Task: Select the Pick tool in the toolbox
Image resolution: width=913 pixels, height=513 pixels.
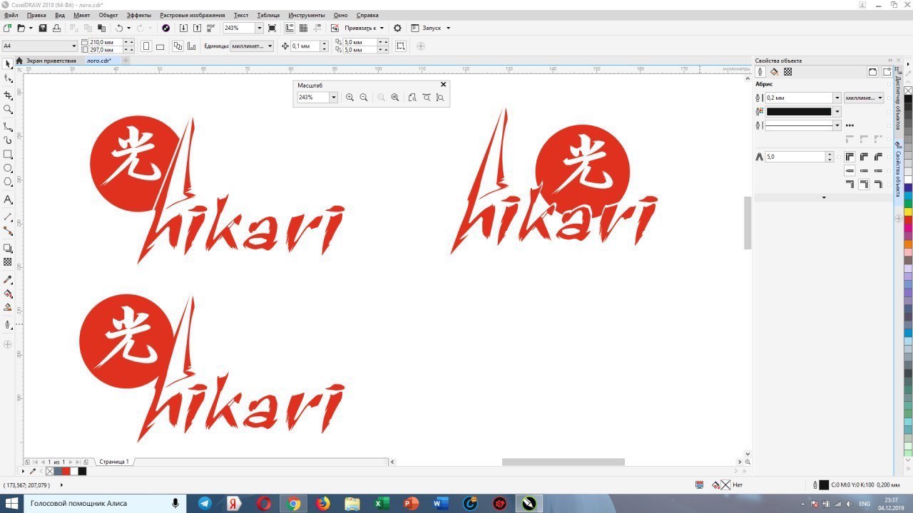Action: click(8, 64)
